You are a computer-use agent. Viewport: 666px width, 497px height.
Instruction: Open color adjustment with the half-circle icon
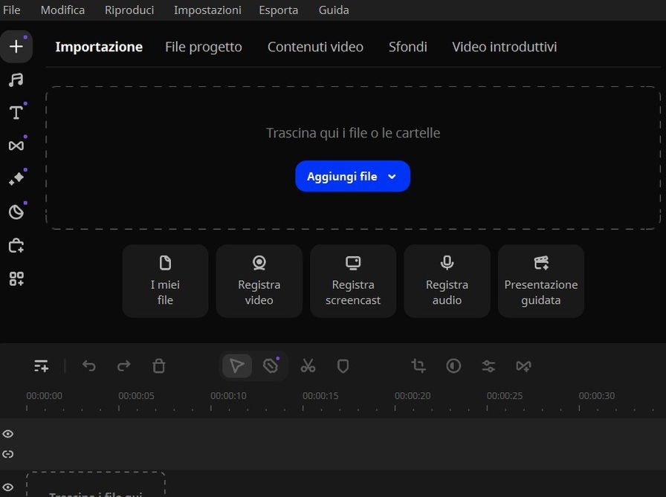coord(453,366)
